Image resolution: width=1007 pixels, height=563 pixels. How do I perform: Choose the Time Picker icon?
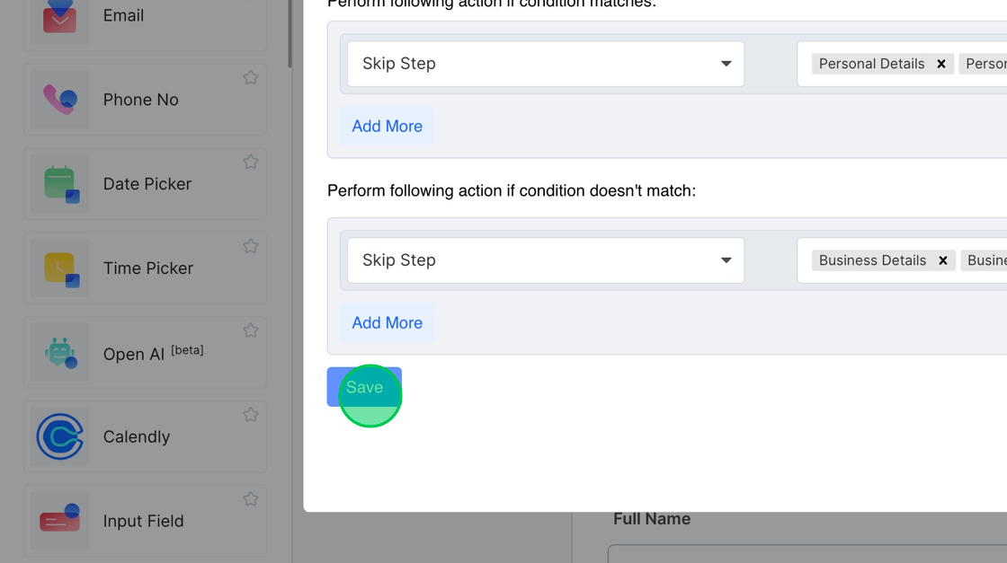(x=59, y=268)
